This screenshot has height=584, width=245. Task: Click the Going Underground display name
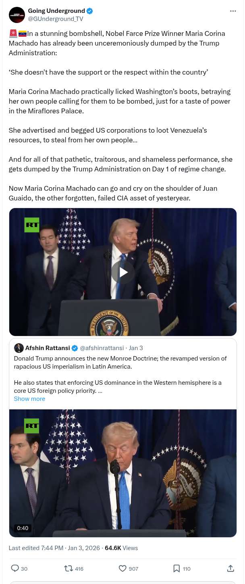pyautogui.click(x=56, y=11)
